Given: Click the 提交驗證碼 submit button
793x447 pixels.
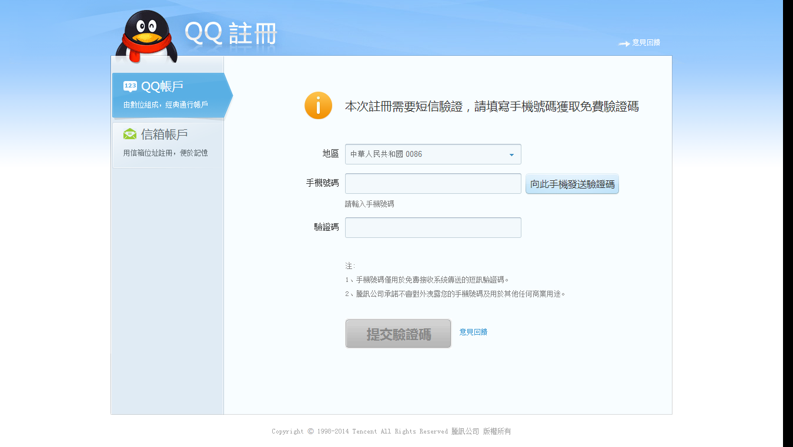Looking at the screenshot, I should tap(398, 333).
